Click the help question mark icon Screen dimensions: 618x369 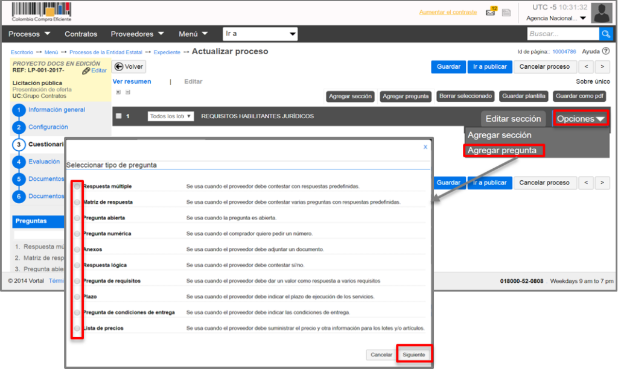pyautogui.click(x=606, y=52)
